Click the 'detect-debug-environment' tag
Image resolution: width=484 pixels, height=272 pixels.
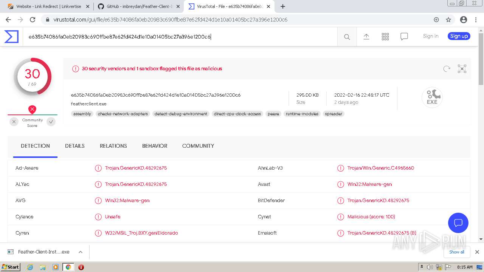click(x=181, y=114)
